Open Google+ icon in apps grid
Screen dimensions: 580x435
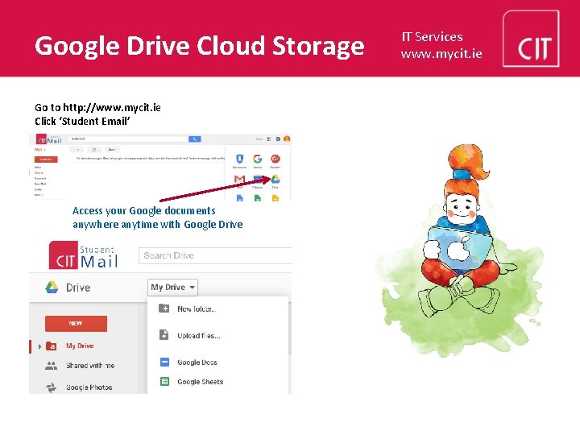click(275, 159)
